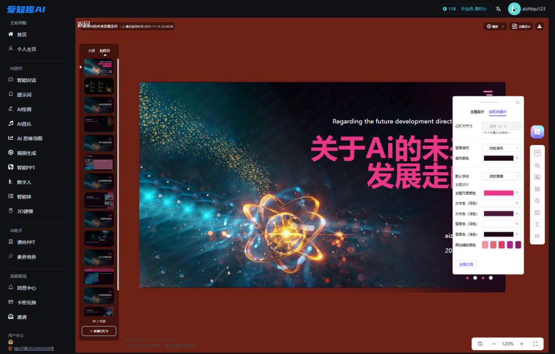Viewport: 555px width, 354px height.
Task: Select the text box insert tool
Action: (537, 153)
